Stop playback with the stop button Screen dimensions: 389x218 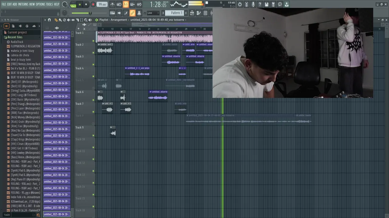[x=86, y=5]
